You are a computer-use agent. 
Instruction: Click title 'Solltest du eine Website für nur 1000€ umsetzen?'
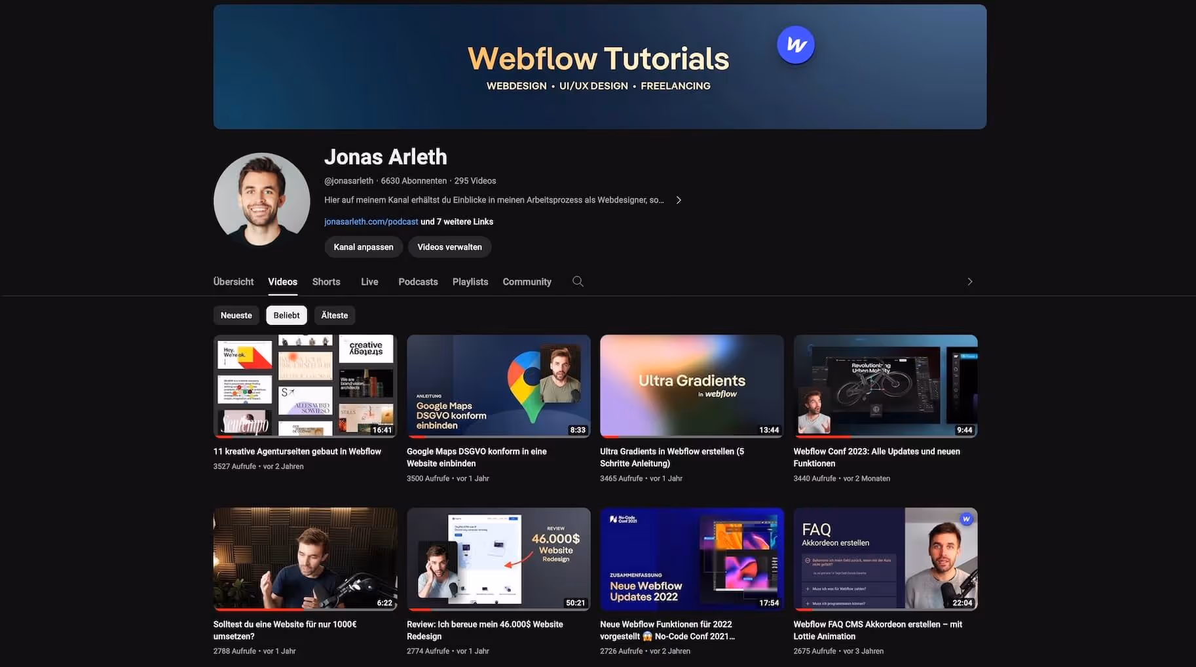point(285,630)
